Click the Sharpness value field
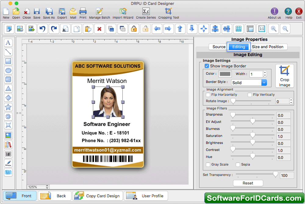Screen dimensions: 305x204 [283, 115]
